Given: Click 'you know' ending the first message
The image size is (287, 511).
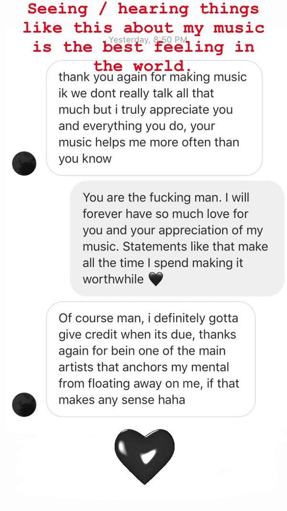Looking at the screenshot, I should pos(85,159).
